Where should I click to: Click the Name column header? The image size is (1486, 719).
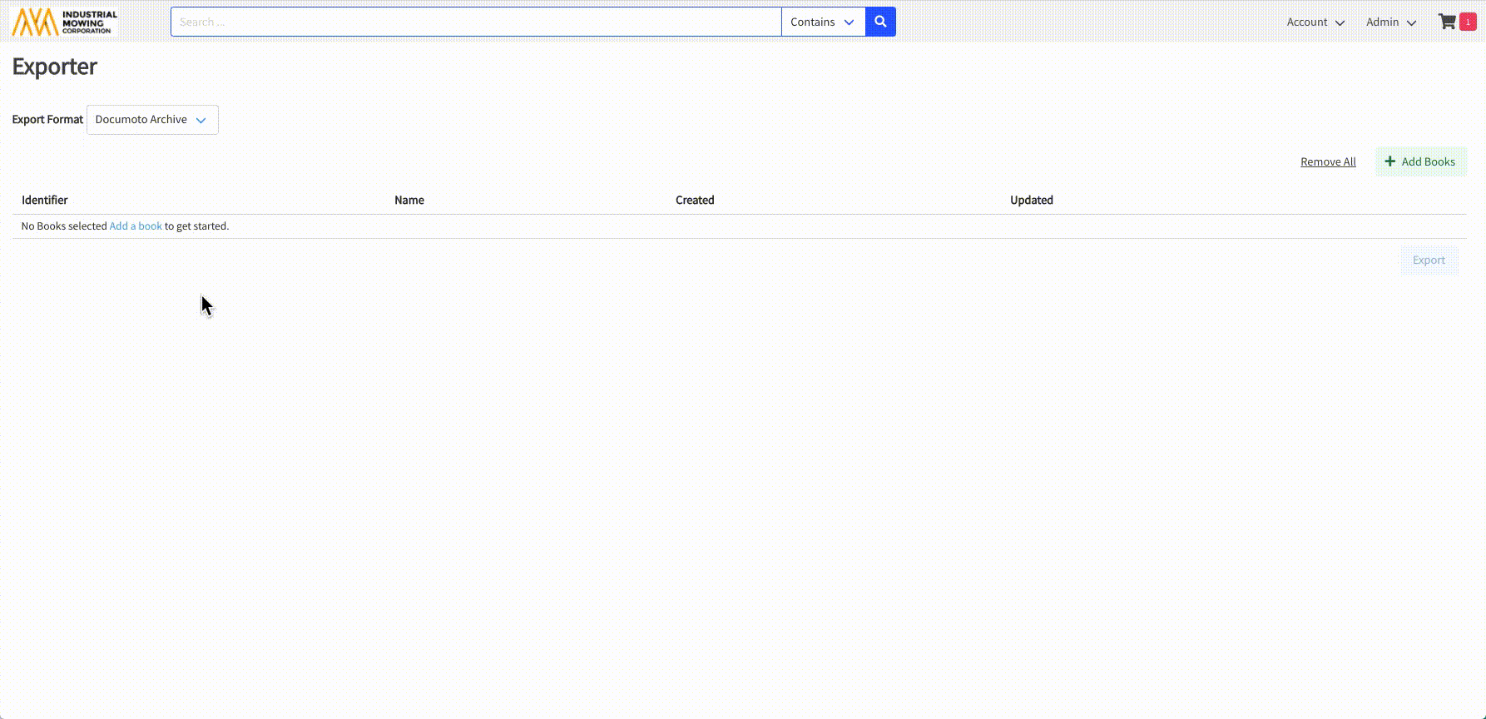(409, 201)
